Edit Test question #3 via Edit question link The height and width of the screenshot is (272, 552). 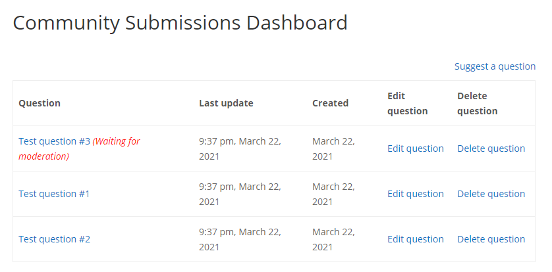[416, 148]
